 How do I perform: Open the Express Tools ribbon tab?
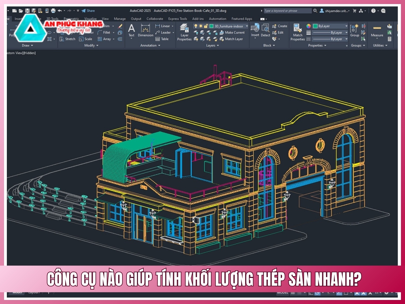(177, 19)
